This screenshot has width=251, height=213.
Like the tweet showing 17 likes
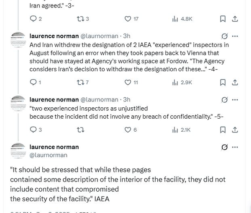tap(129, 19)
